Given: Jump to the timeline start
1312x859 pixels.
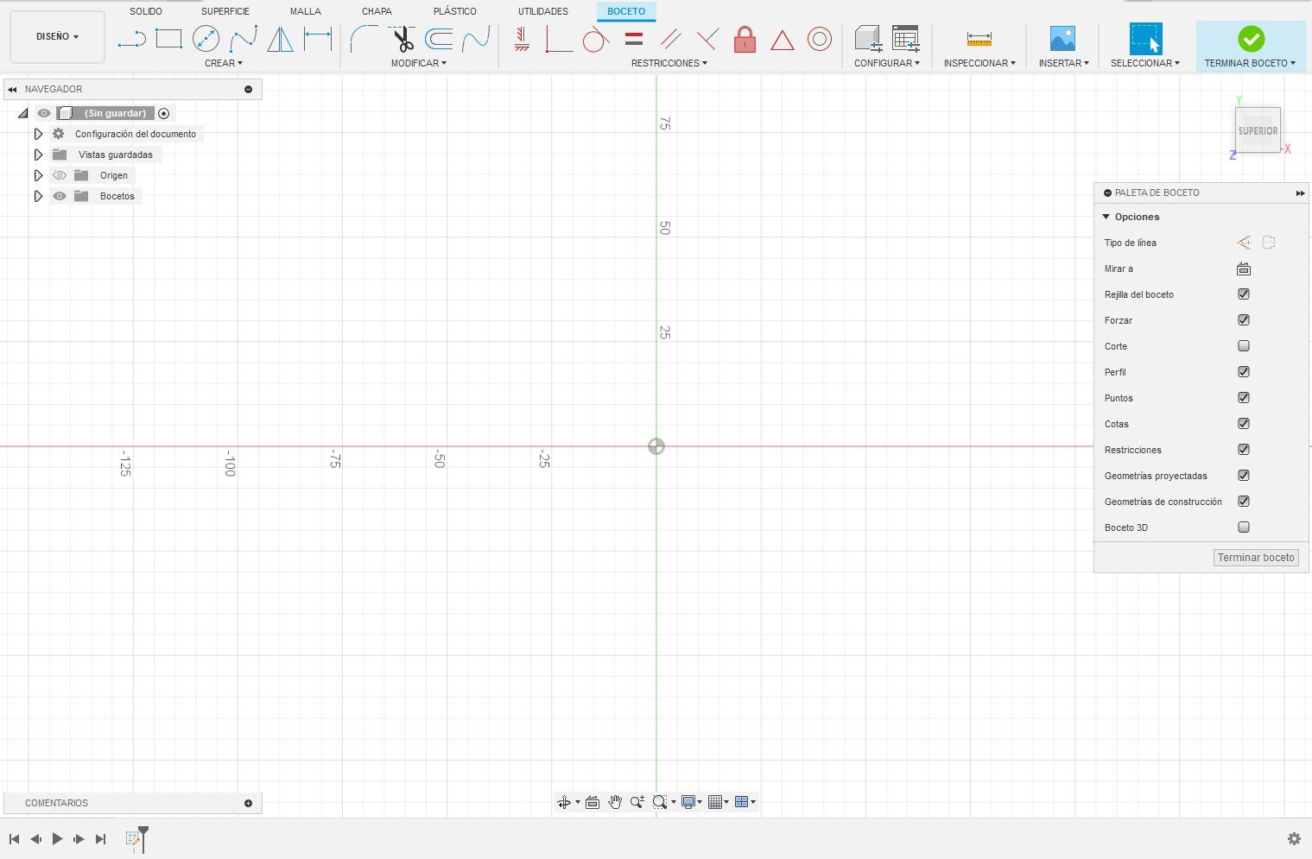Looking at the screenshot, I should 14,838.
